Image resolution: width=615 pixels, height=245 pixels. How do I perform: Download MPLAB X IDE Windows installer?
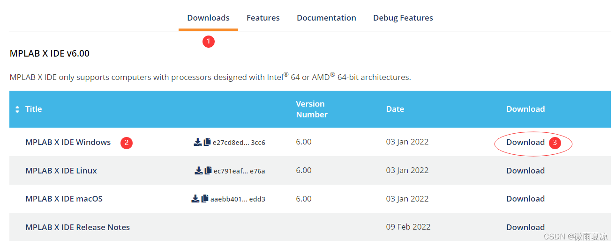pos(525,142)
